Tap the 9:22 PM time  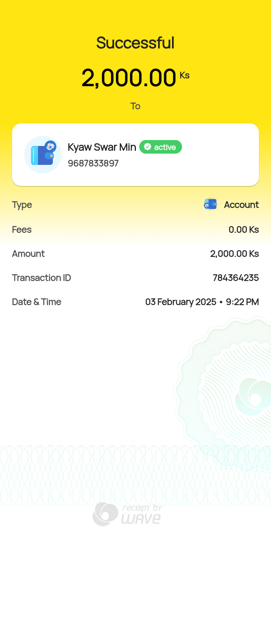242,302
